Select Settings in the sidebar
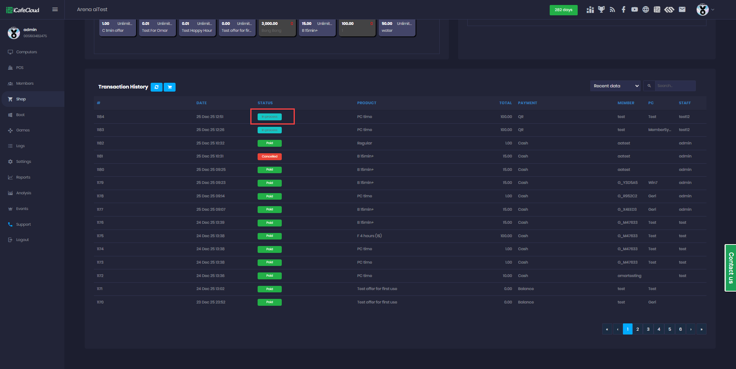The height and width of the screenshot is (369, 736). (x=23, y=162)
